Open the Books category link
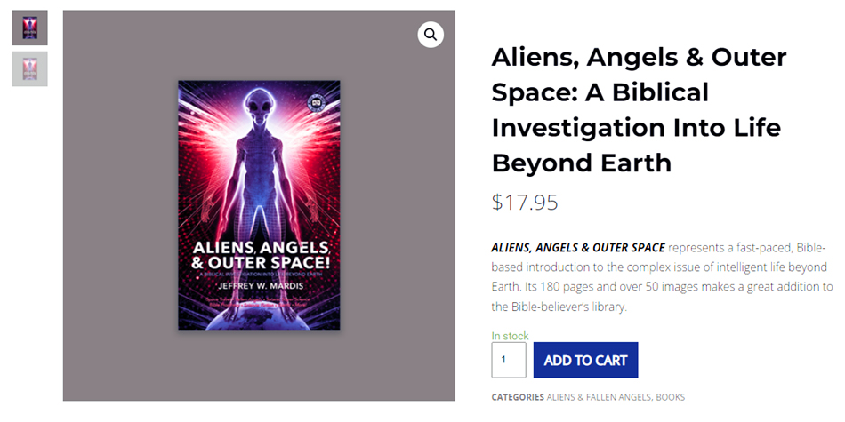 672,397
